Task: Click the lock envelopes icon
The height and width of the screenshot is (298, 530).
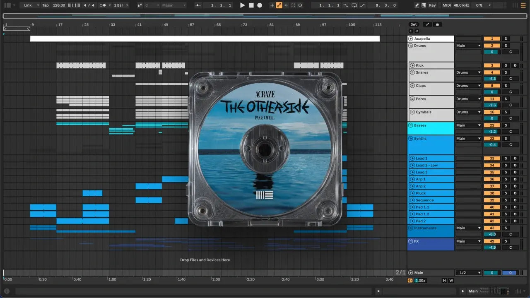Action: point(437,24)
